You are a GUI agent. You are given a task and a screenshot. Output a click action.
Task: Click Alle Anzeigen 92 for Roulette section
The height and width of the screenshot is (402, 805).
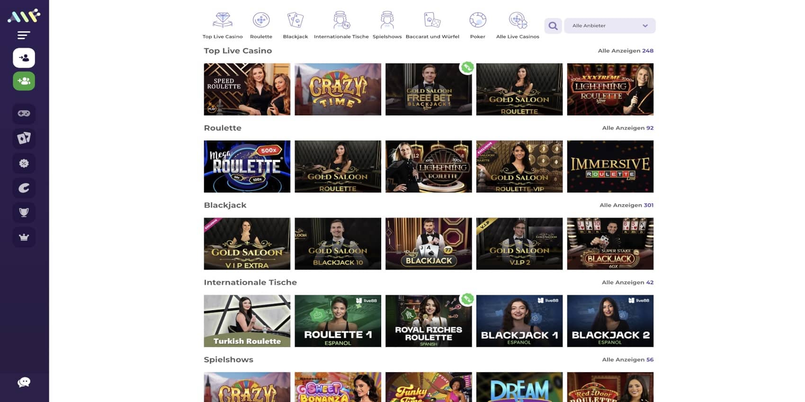click(627, 128)
